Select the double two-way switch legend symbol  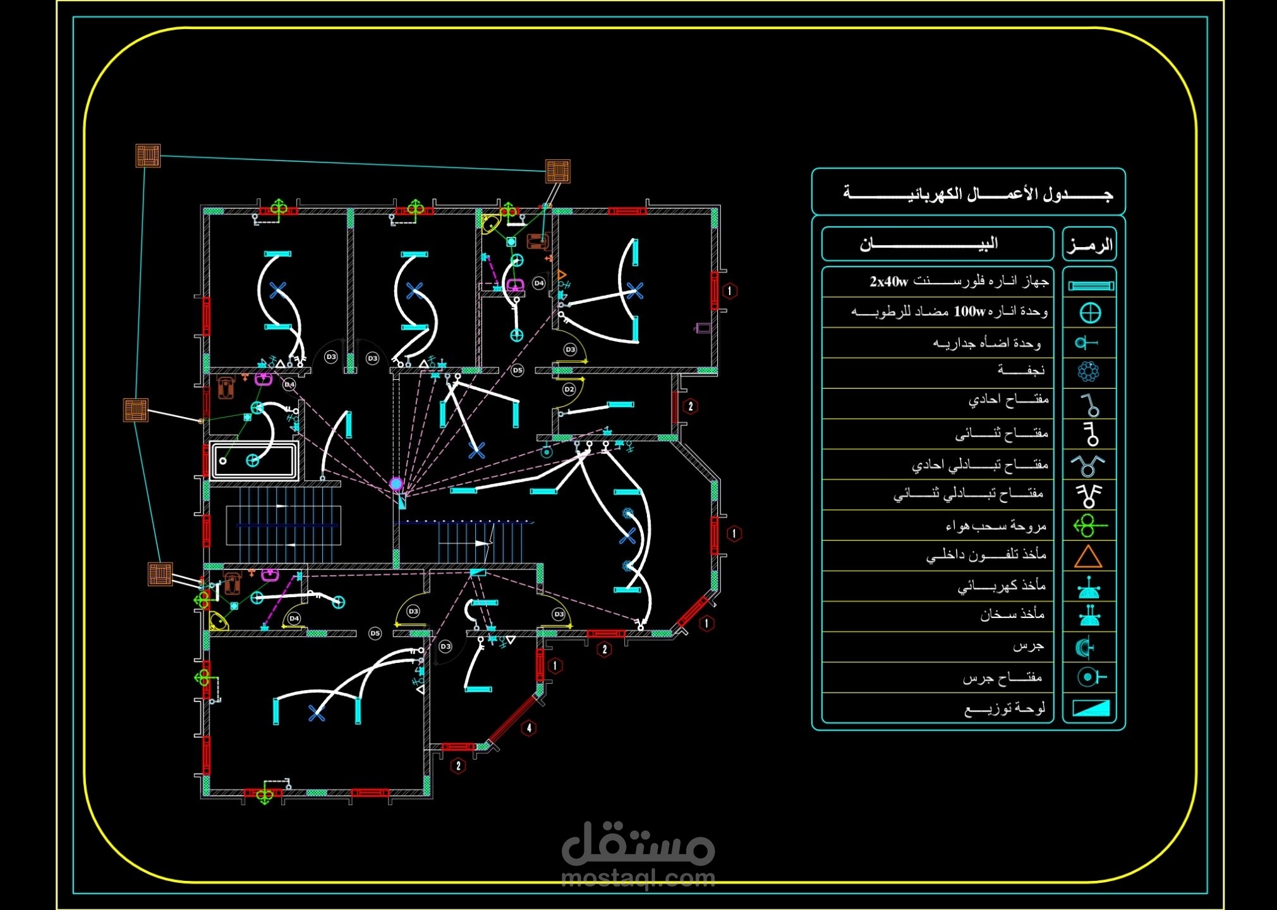coord(1089,495)
